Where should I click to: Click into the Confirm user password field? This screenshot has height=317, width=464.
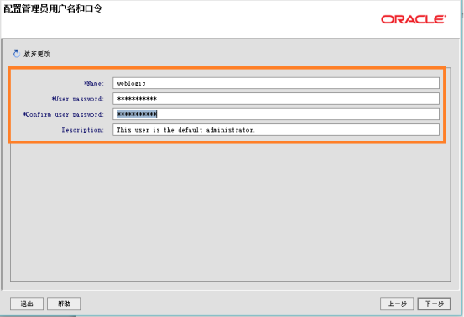pyautogui.click(x=276, y=114)
